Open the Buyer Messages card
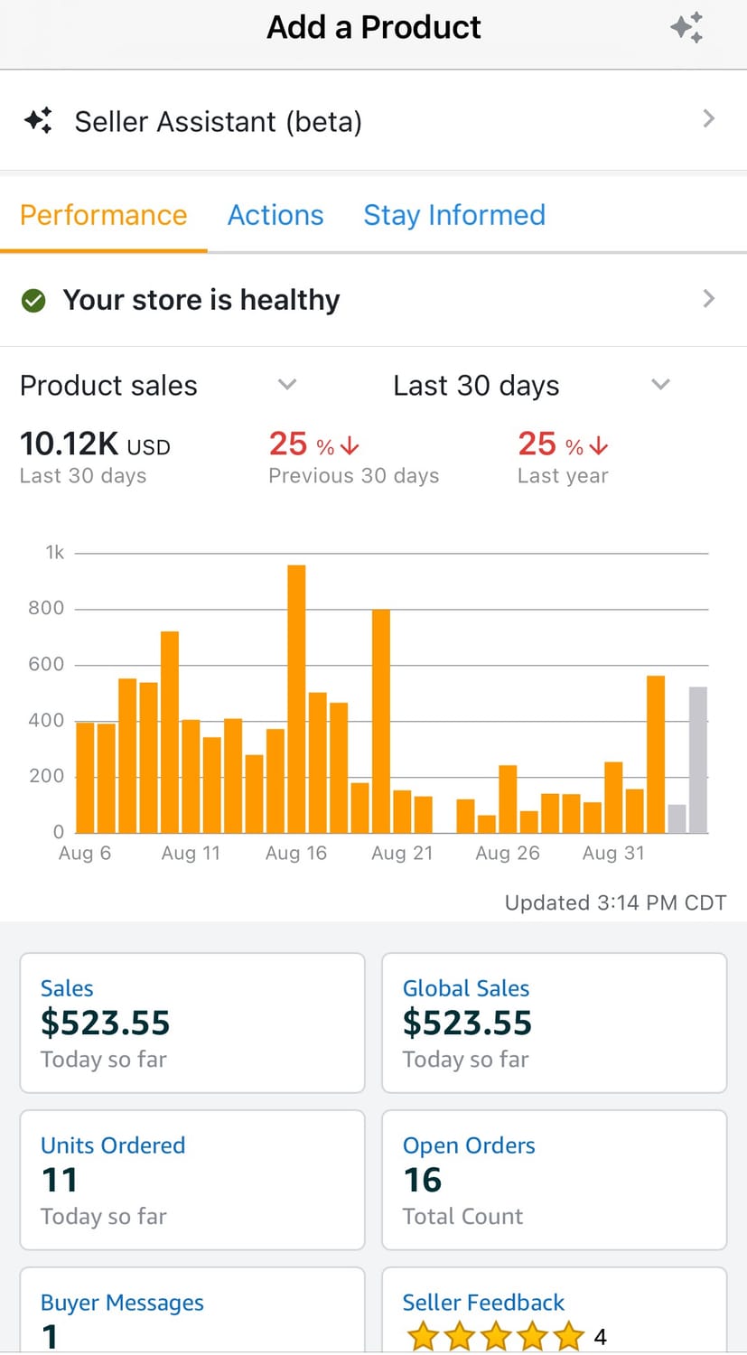The height and width of the screenshot is (1355, 747). click(192, 1314)
